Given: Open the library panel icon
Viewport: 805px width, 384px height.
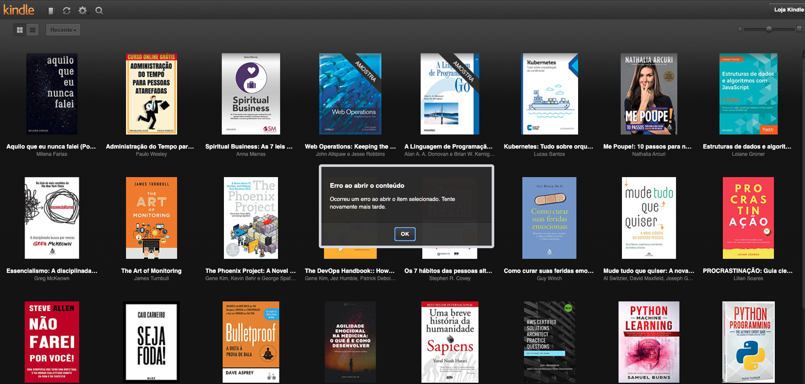Looking at the screenshot, I should [52, 11].
